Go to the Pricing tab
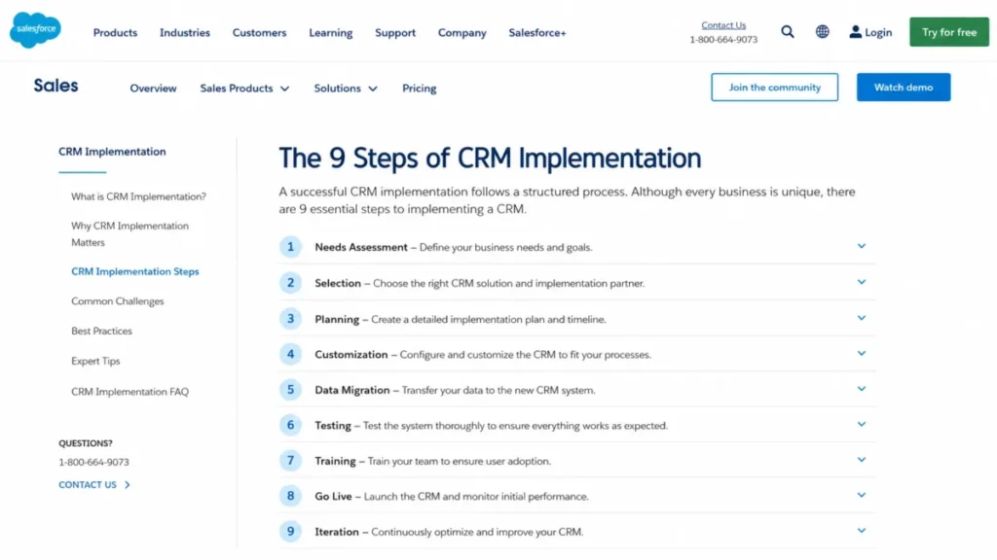 pyautogui.click(x=419, y=88)
